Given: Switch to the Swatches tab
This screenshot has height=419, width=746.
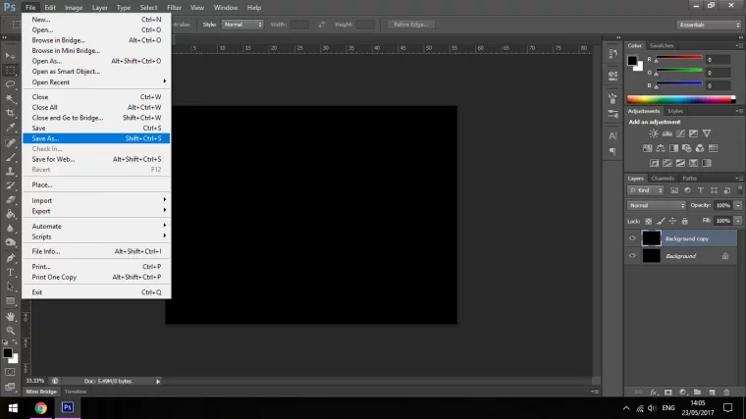Looking at the screenshot, I should [x=662, y=46].
